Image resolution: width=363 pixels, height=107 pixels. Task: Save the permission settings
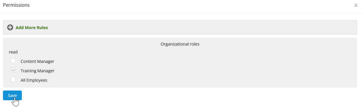(x=12, y=96)
